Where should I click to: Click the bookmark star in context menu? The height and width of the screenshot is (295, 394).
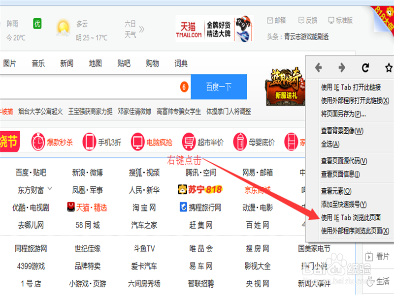389,67
